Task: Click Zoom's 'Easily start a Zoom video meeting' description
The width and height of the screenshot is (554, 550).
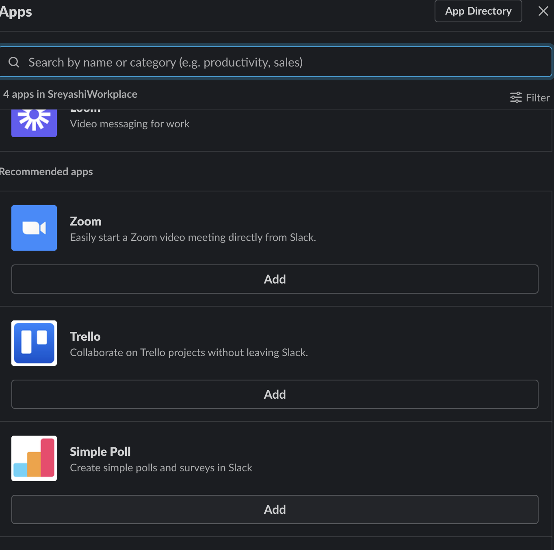Action: 193,237
